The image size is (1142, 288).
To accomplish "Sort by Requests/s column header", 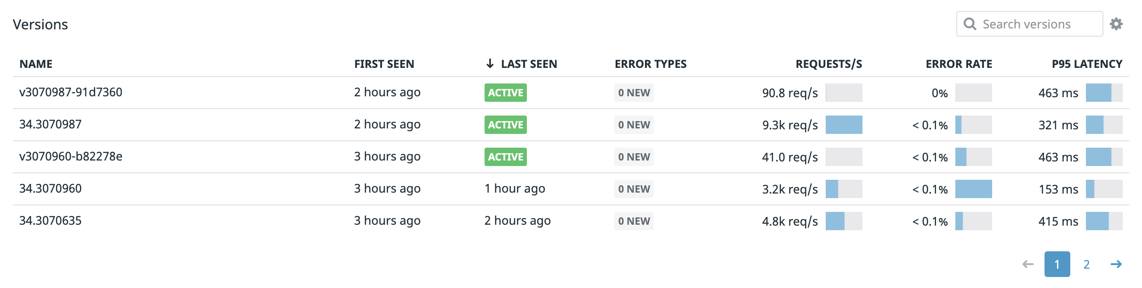I will (x=828, y=64).
